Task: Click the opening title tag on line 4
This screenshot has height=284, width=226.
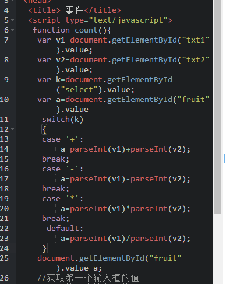Action: (x=44, y=10)
